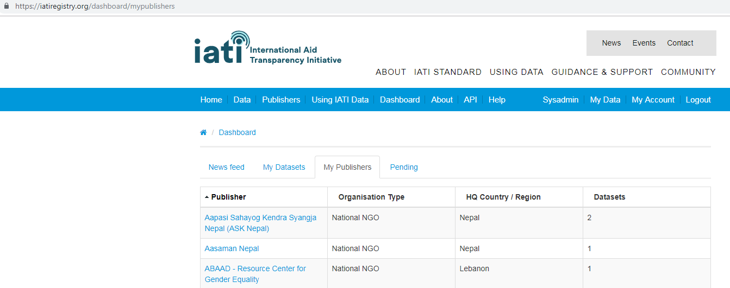Open Sysadmin page
Image resolution: width=730 pixels, height=288 pixels.
[x=560, y=100]
